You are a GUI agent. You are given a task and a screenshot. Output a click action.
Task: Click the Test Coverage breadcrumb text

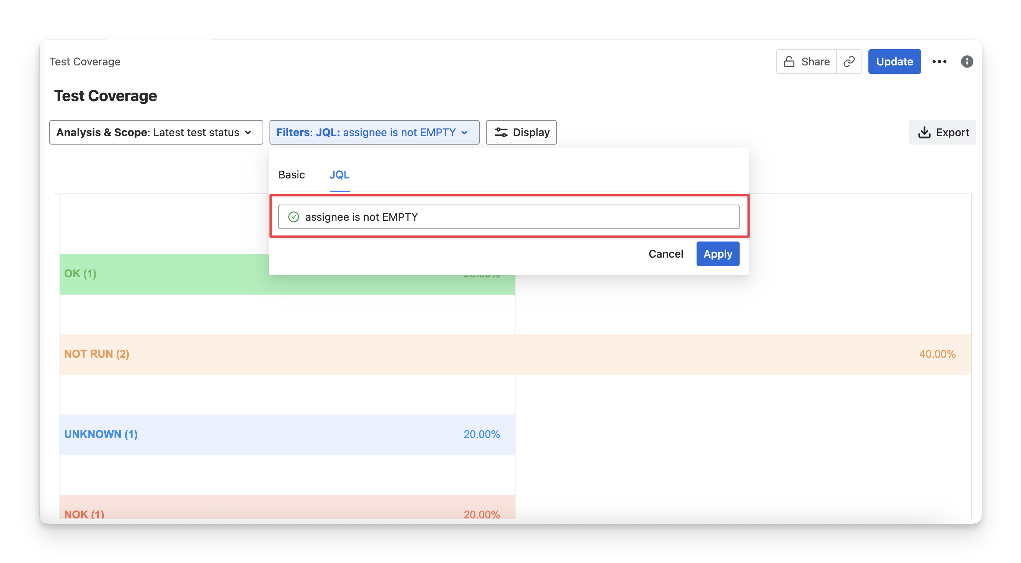coord(85,62)
